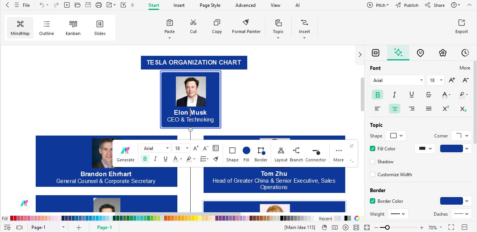The height and width of the screenshot is (232, 477).
Task: Click the Cut scissors icon
Action: (193, 22)
